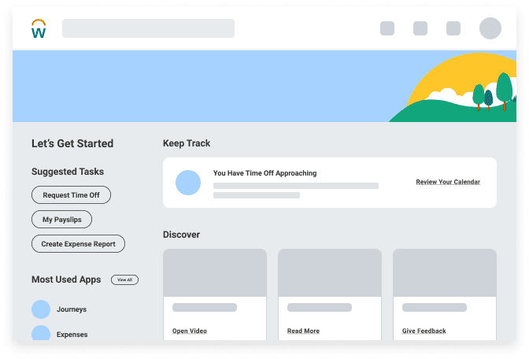Start the Create Expense Report task
Viewport: 529px width, 359px height.
coord(78,244)
